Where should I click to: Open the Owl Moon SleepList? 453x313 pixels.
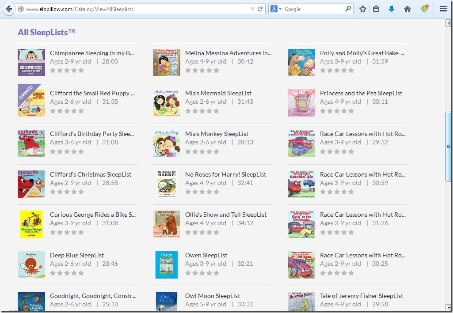213,296
